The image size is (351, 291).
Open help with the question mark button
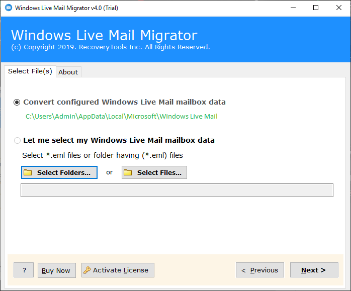click(x=24, y=270)
